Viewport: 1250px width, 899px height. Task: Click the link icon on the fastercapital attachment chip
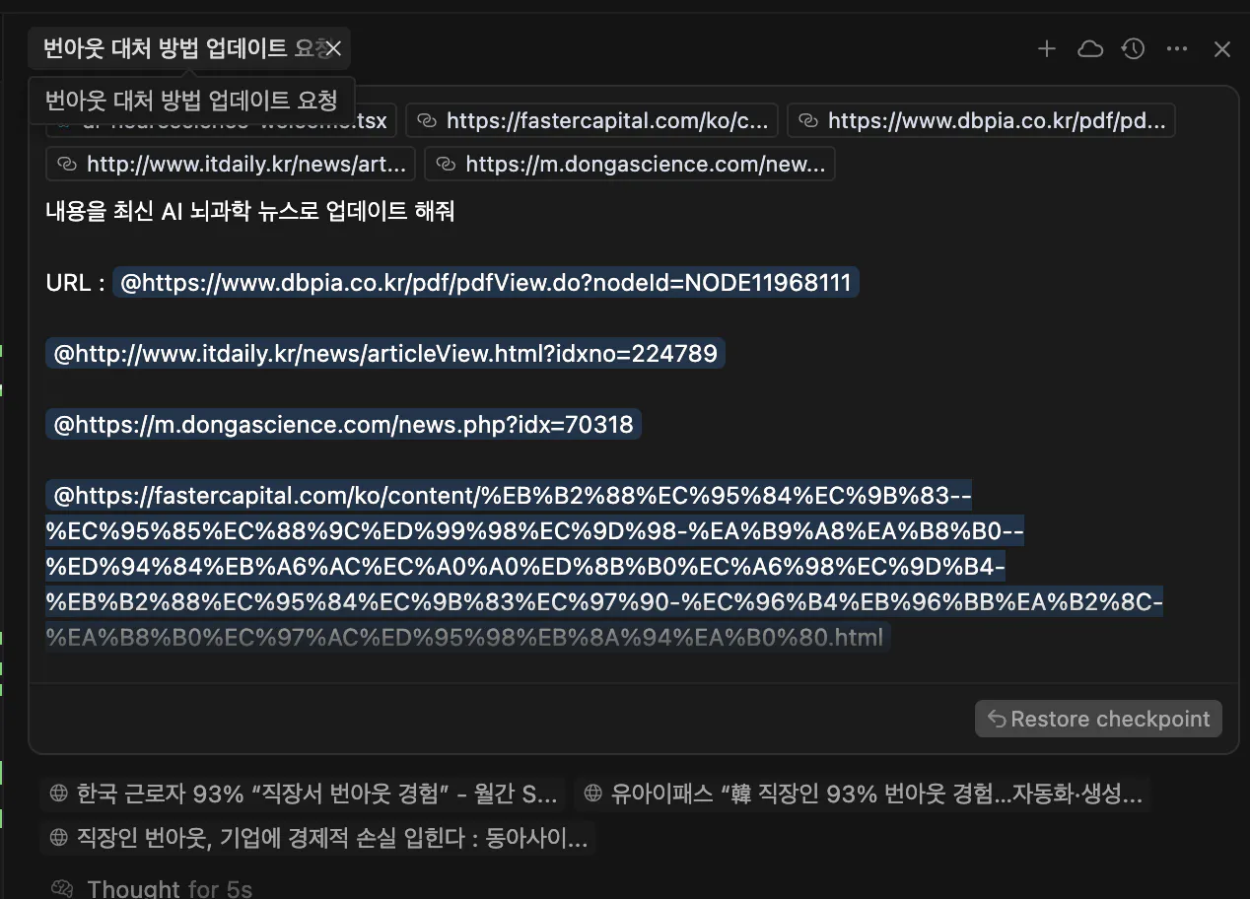(x=427, y=120)
